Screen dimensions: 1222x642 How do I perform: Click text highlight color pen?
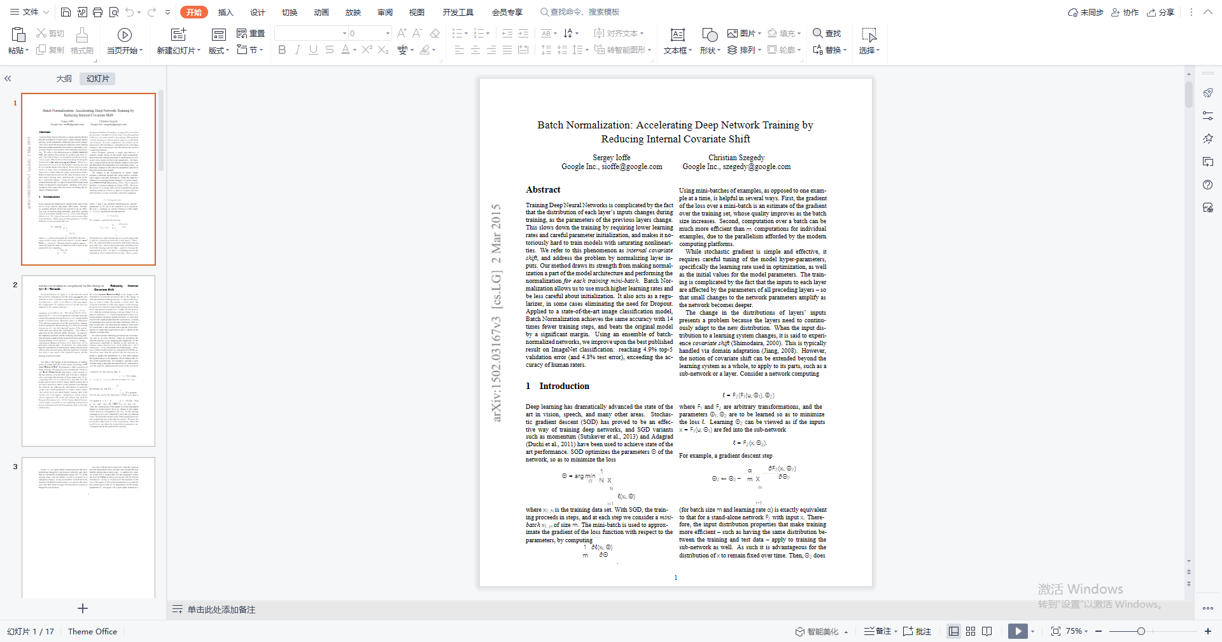click(425, 50)
